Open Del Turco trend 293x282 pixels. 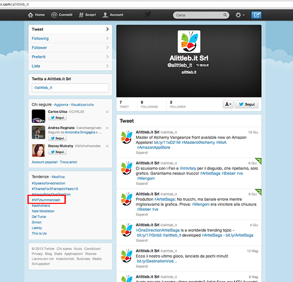point(39,217)
